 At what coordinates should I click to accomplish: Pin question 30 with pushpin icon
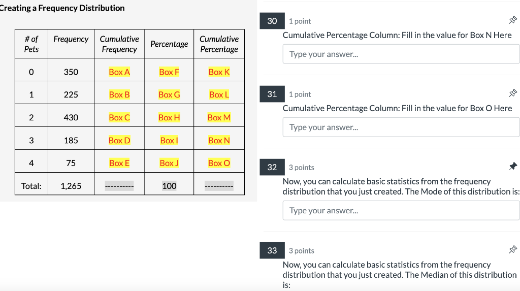[513, 20]
